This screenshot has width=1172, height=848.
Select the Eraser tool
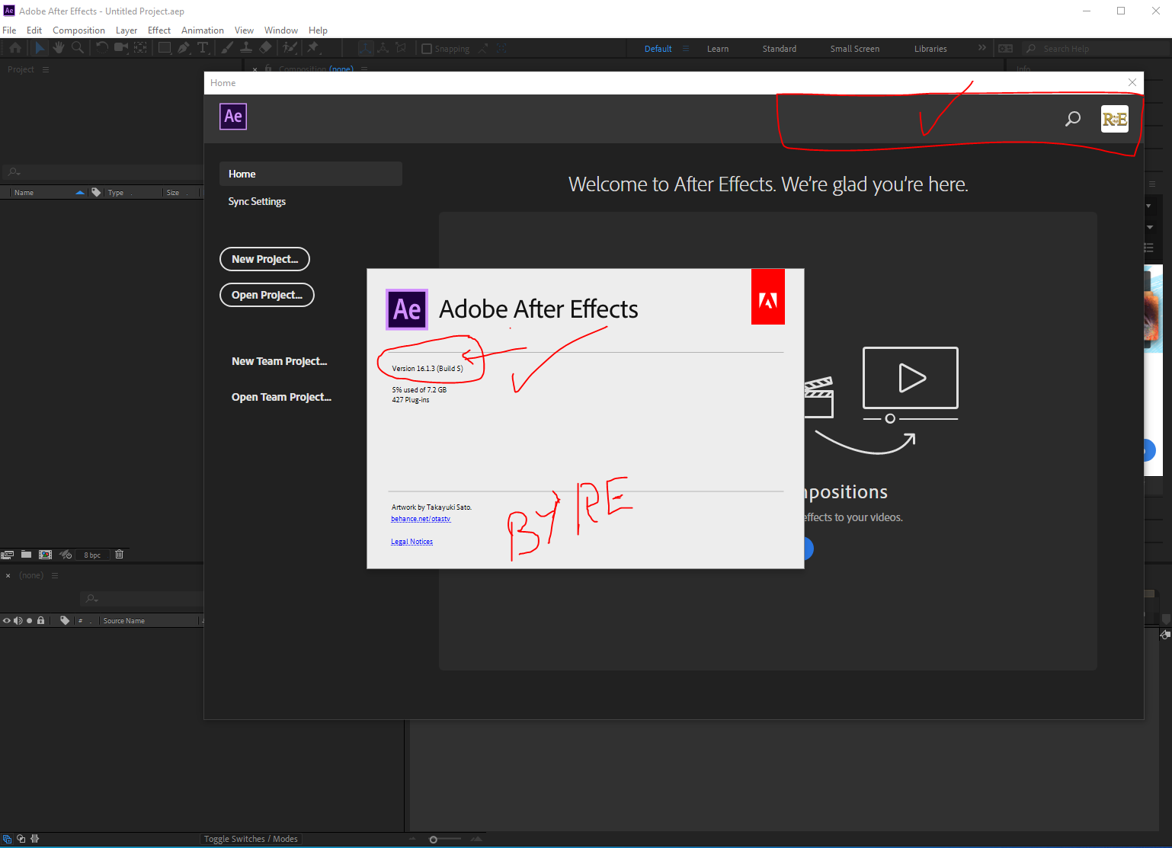(265, 48)
